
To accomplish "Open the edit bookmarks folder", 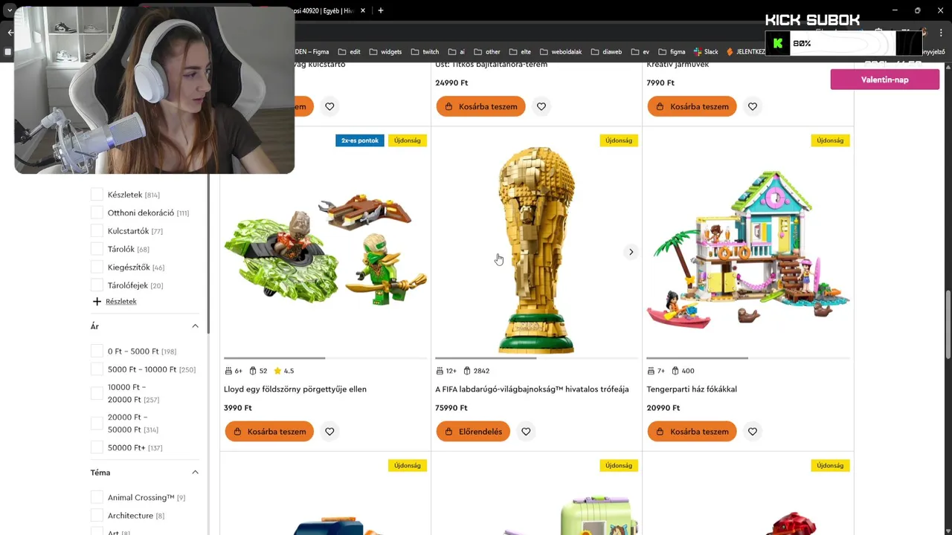I will point(349,52).
